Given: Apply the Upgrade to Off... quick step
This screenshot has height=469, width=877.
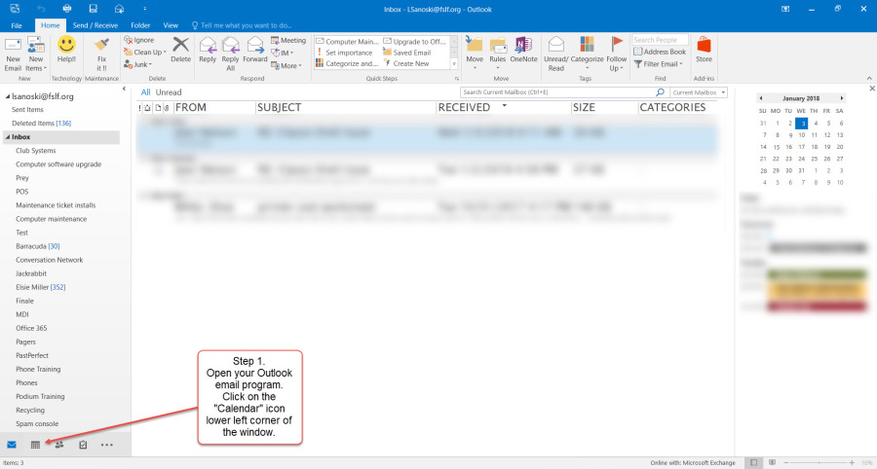Looking at the screenshot, I should click(415, 41).
